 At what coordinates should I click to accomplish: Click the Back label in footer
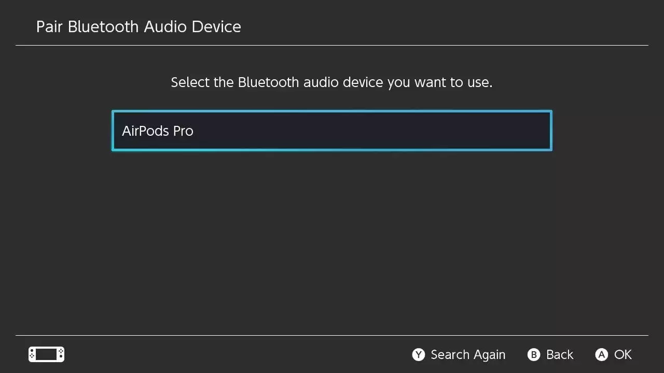(x=559, y=355)
